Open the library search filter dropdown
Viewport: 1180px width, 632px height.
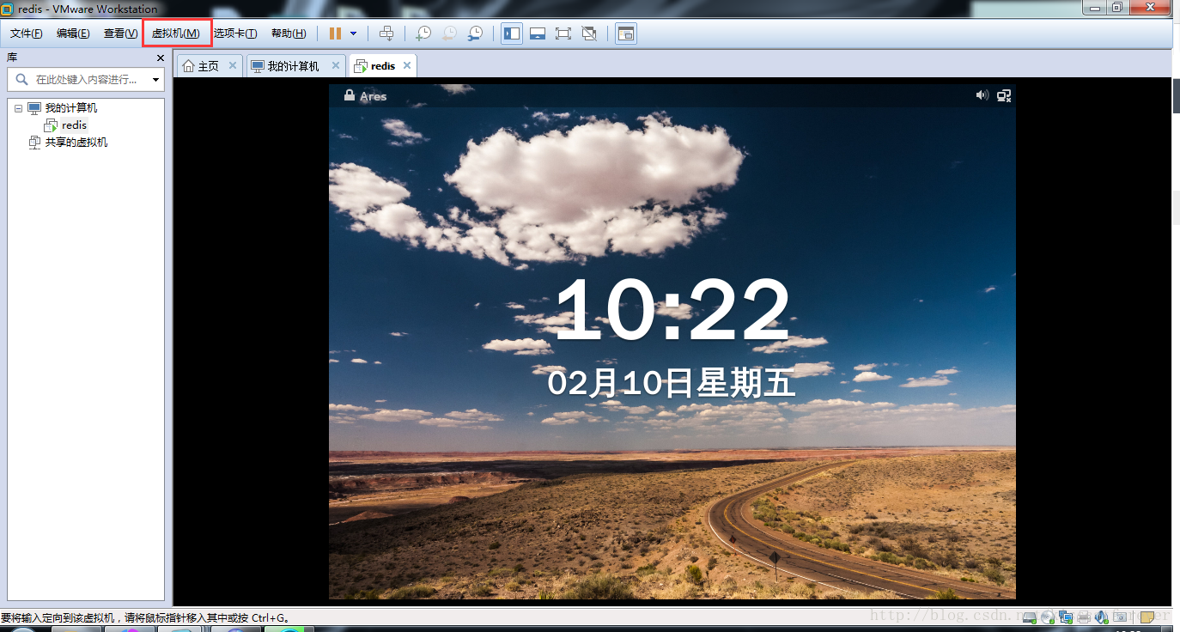click(x=155, y=80)
